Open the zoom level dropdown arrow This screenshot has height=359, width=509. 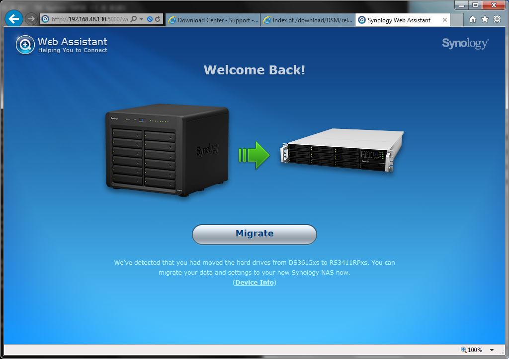click(x=492, y=350)
